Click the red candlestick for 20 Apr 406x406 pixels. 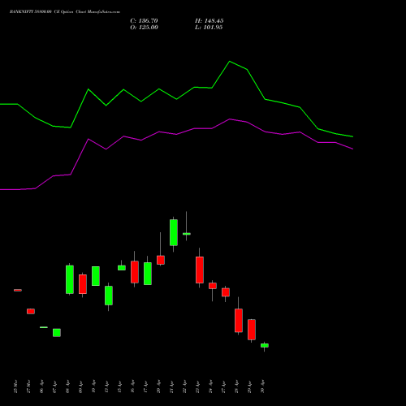[161, 260]
